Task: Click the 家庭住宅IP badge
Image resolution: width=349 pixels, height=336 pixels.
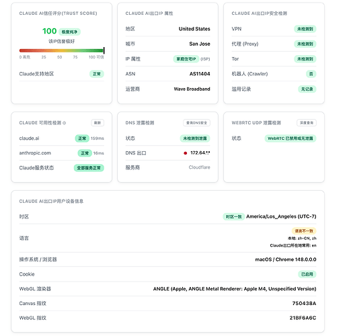Action: [186, 59]
